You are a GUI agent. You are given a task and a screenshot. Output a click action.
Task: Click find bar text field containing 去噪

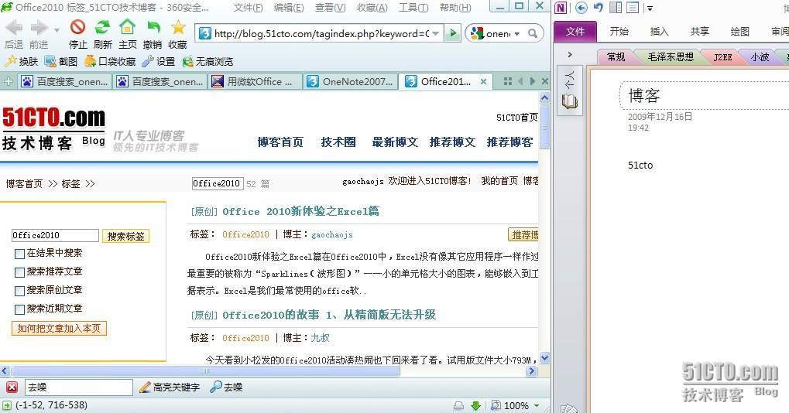click(x=78, y=387)
